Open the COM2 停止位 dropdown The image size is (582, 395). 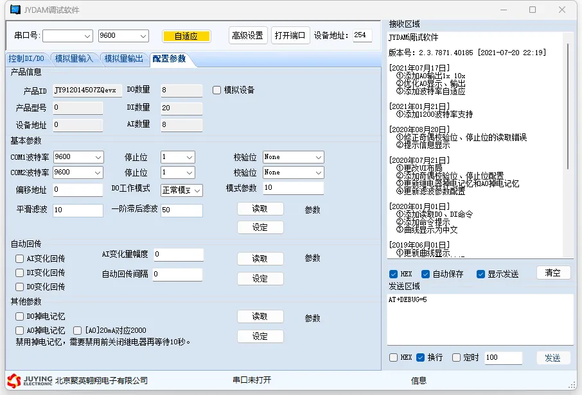pyautogui.click(x=178, y=172)
